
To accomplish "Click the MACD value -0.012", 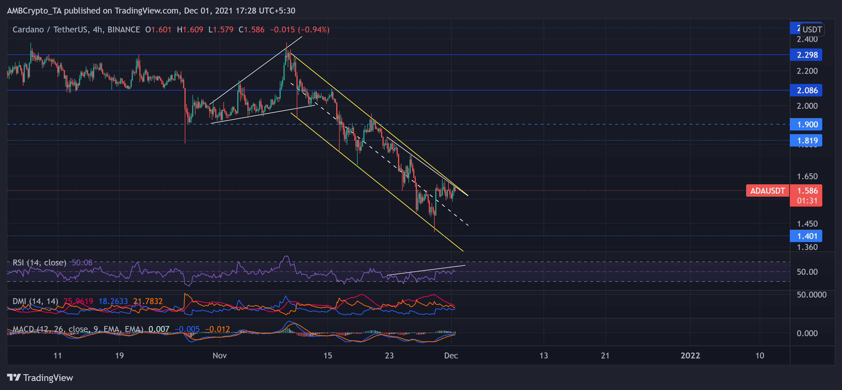I will tap(217, 329).
